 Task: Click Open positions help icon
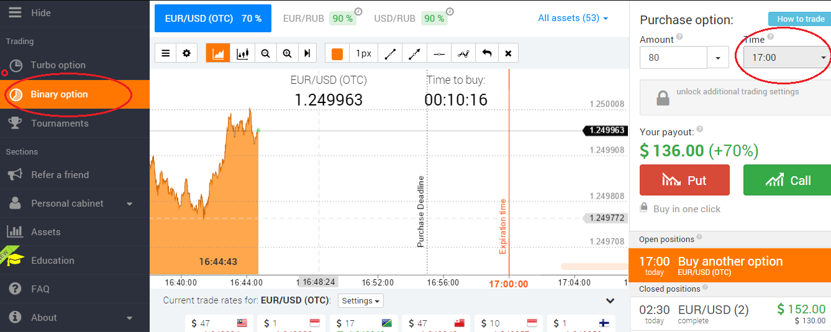click(x=700, y=238)
